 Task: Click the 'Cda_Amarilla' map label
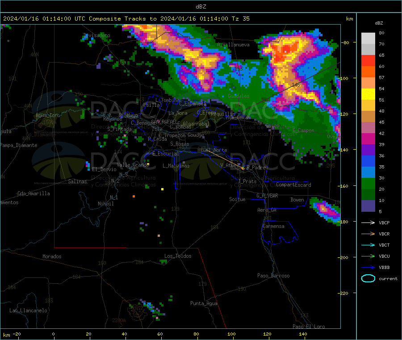(33, 193)
